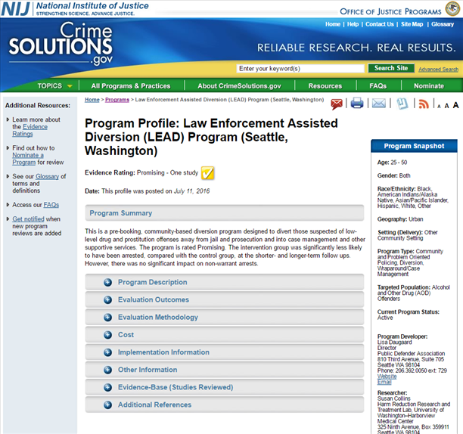This screenshot has width=463, height=434.
Task: Click the Help link in header
Action: (353, 24)
